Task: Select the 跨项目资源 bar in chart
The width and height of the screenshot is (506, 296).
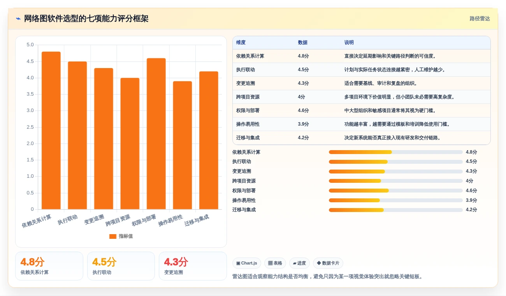Action: click(130, 144)
